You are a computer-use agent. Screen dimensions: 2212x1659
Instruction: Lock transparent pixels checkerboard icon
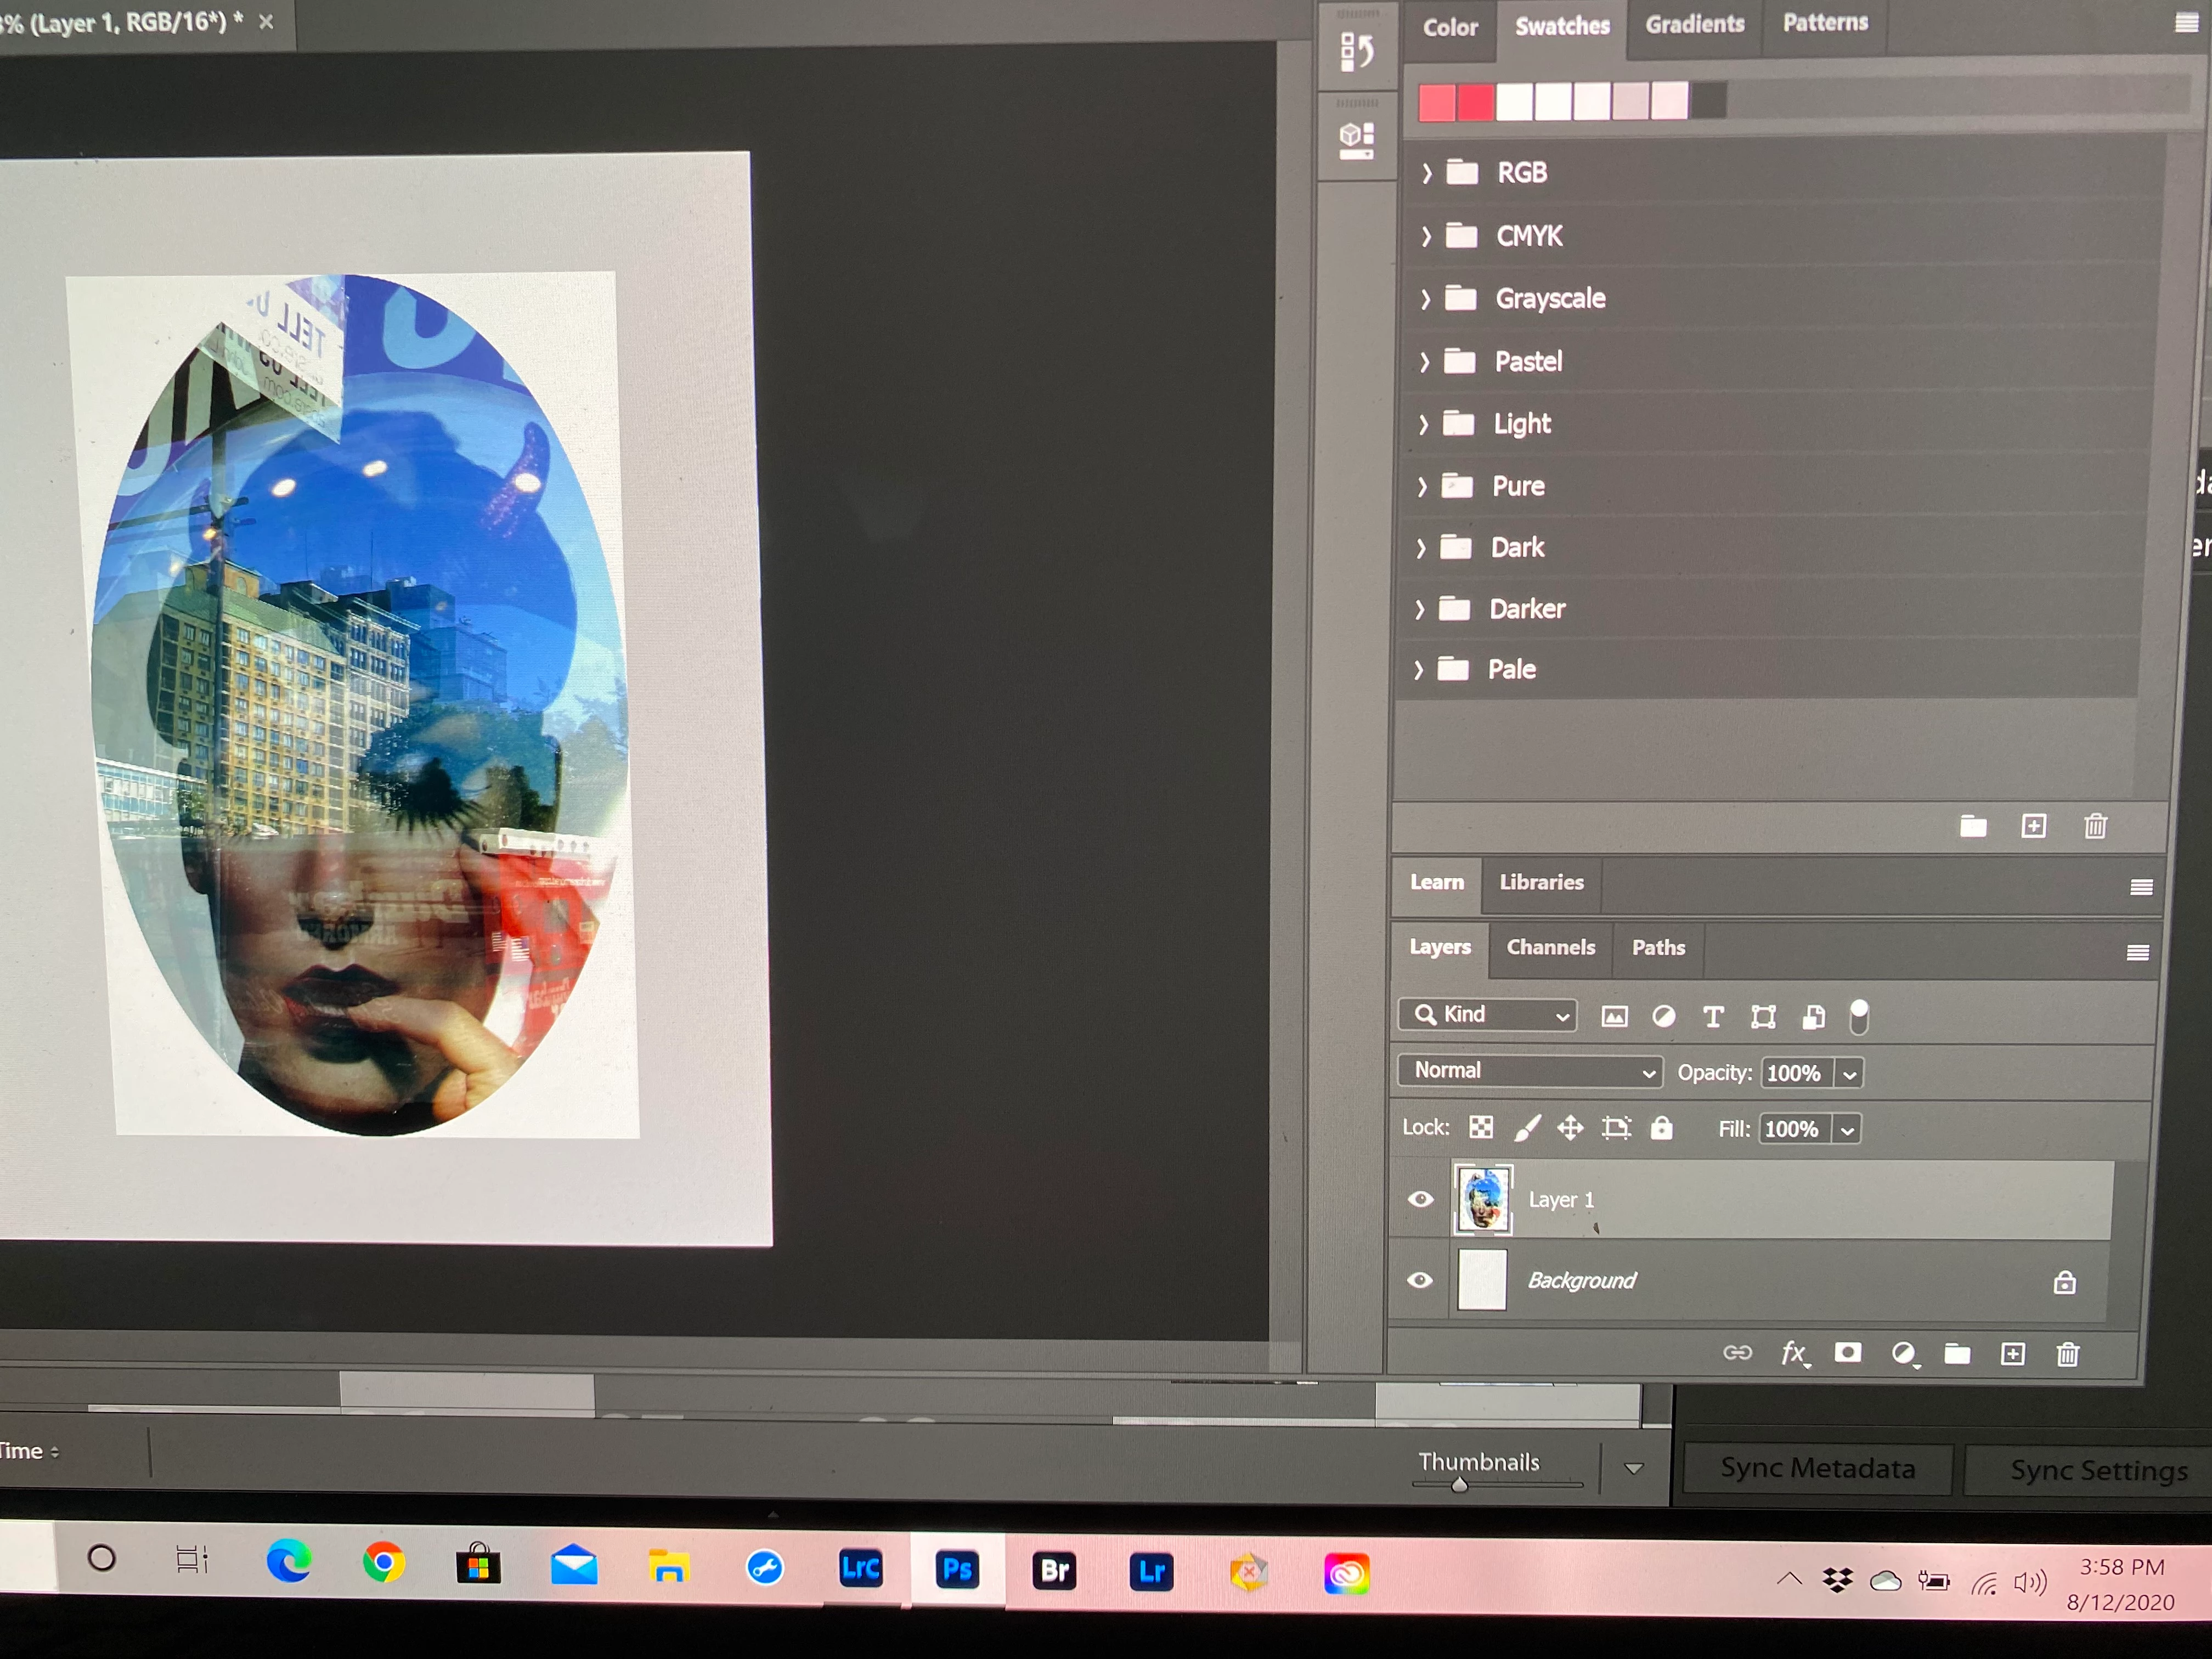click(x=1481, y=1128)
